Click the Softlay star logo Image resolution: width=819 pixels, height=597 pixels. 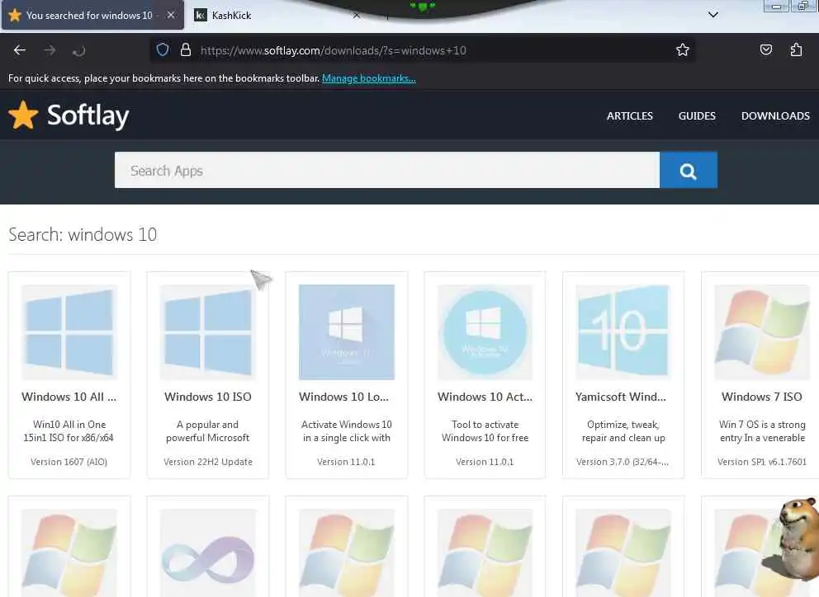[23, 115]
